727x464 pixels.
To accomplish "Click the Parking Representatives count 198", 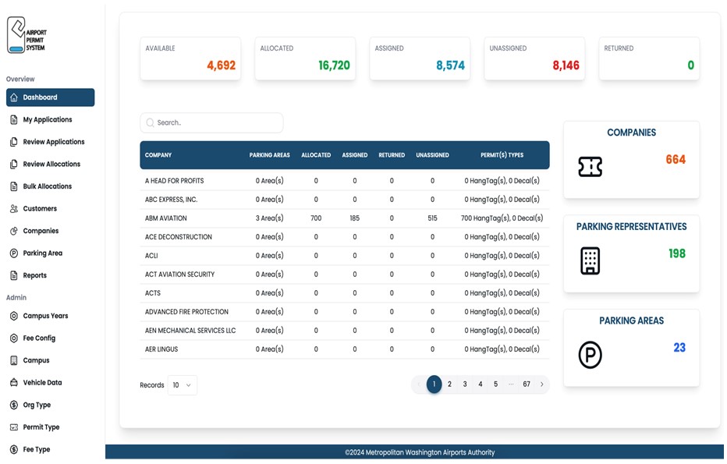I will 677,253.
